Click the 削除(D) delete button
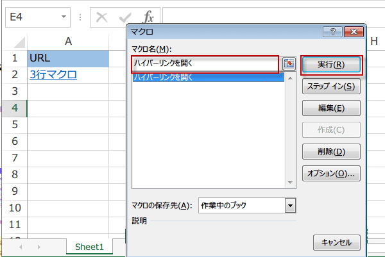 click(331, 151)
